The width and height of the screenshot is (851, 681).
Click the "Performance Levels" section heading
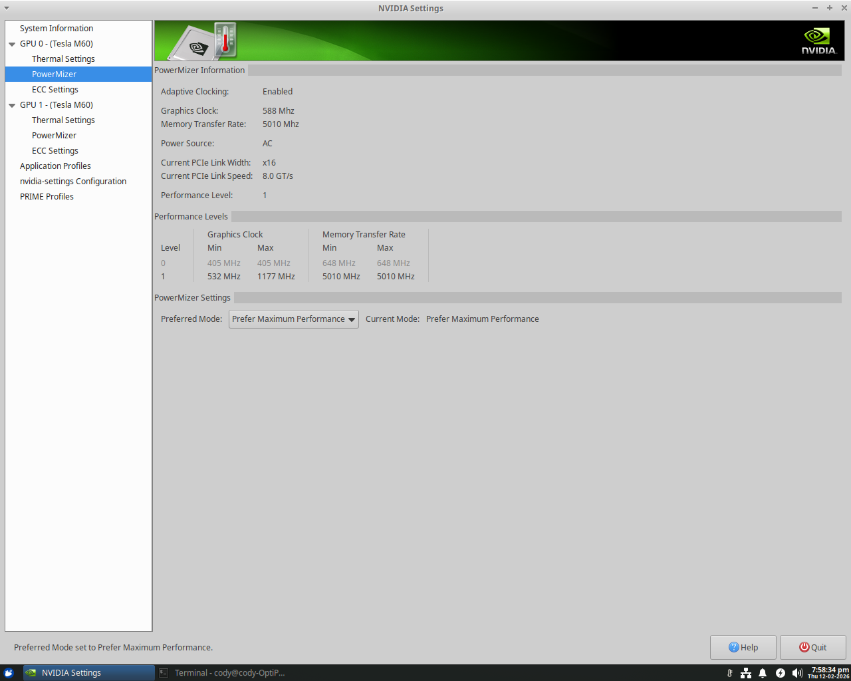click(x=191, y=217)
